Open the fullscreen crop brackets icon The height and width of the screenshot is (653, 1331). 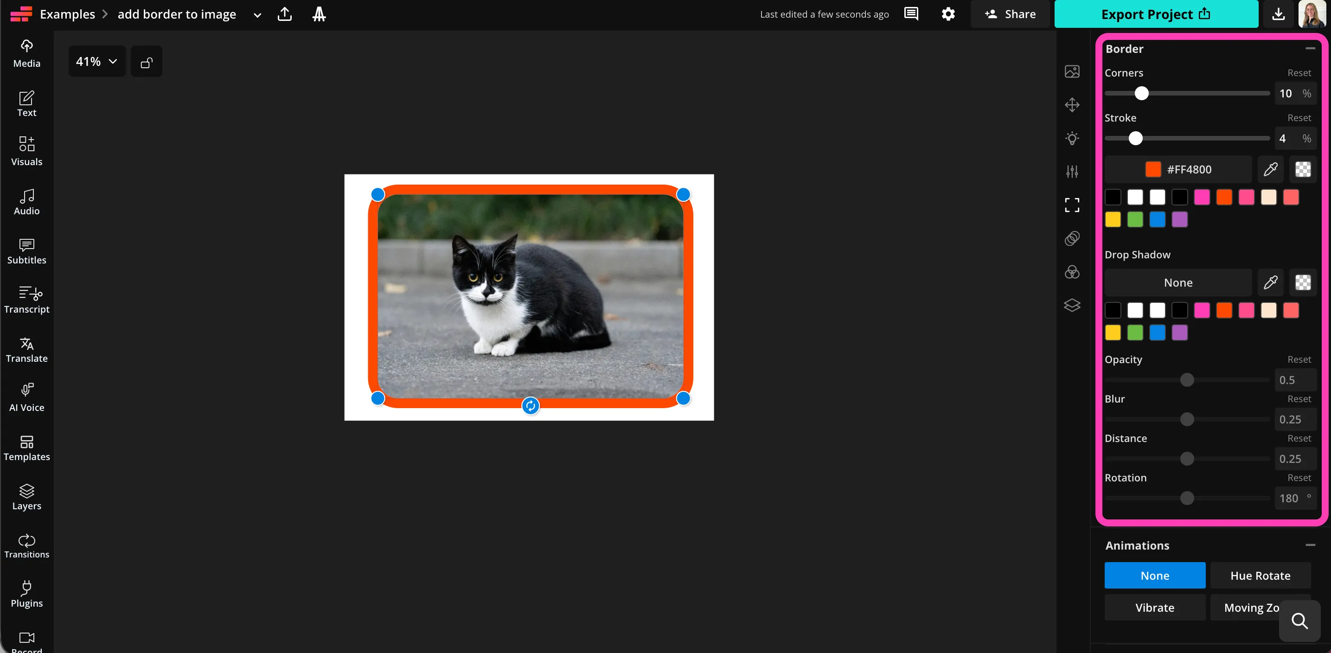pos(1072,205)
